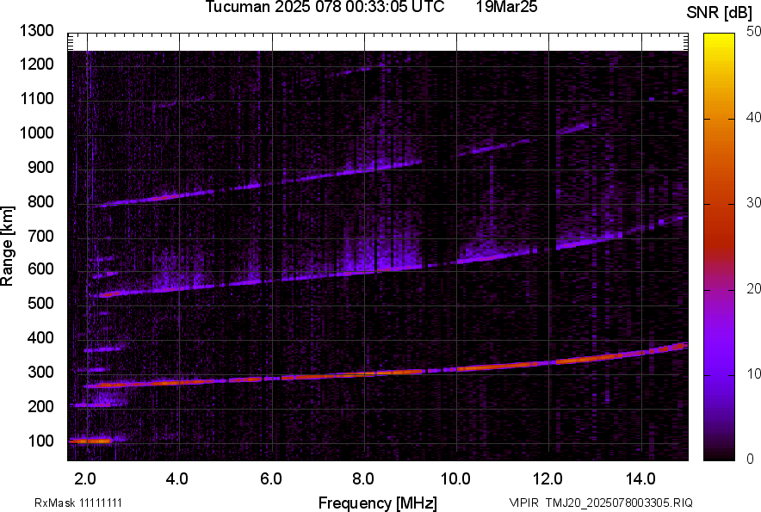Click the 2.0 frequency tick label

click(x=84, y=478)
